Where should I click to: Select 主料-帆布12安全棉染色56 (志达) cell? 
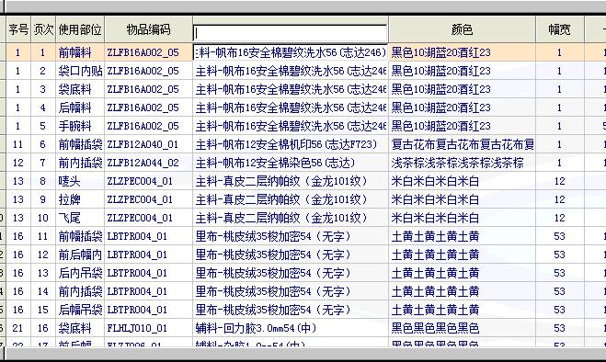point(291,163)
